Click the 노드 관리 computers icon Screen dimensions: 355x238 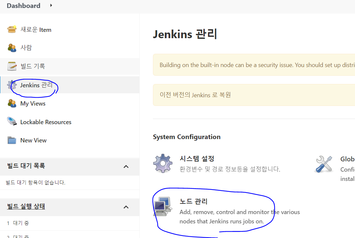[x=163, y=206]
